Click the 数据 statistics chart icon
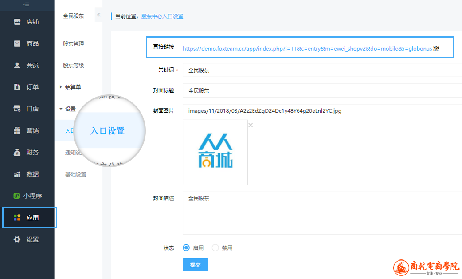Viewport: 462px width, 279px height. pos(17,174)
